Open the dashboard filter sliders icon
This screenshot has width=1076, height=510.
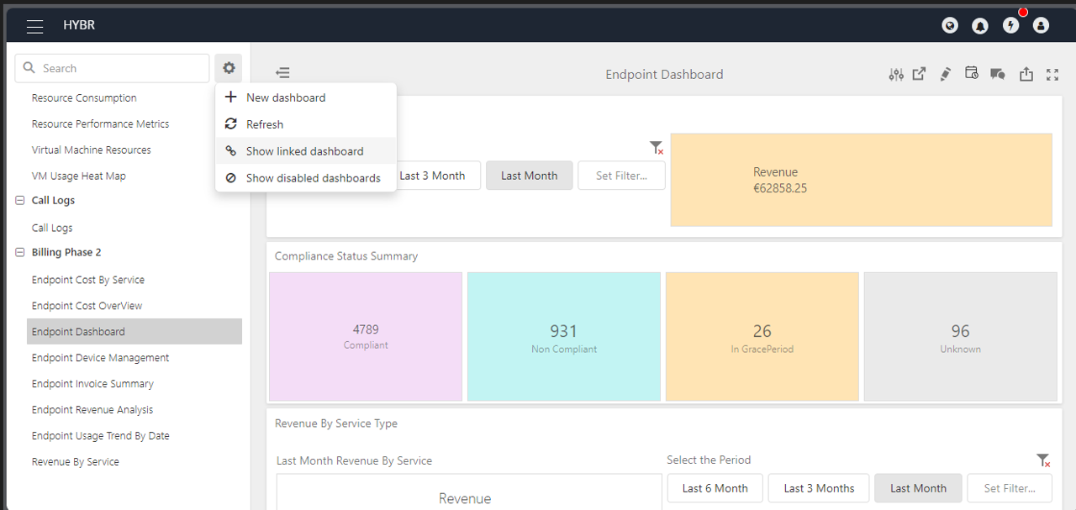point(896,74)
